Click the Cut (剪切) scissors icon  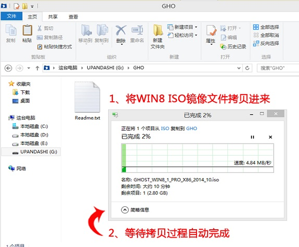(40, 28)
